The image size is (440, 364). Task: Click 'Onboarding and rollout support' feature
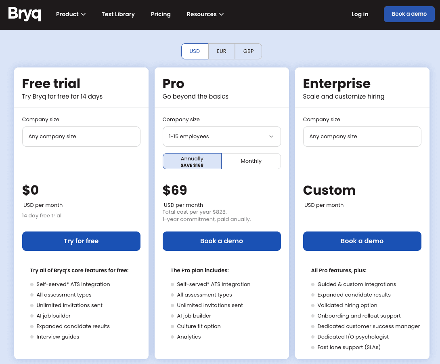[359, 316]
